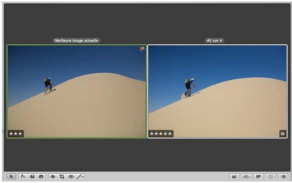Click the Show Master Image button

(x=234, y=176)
